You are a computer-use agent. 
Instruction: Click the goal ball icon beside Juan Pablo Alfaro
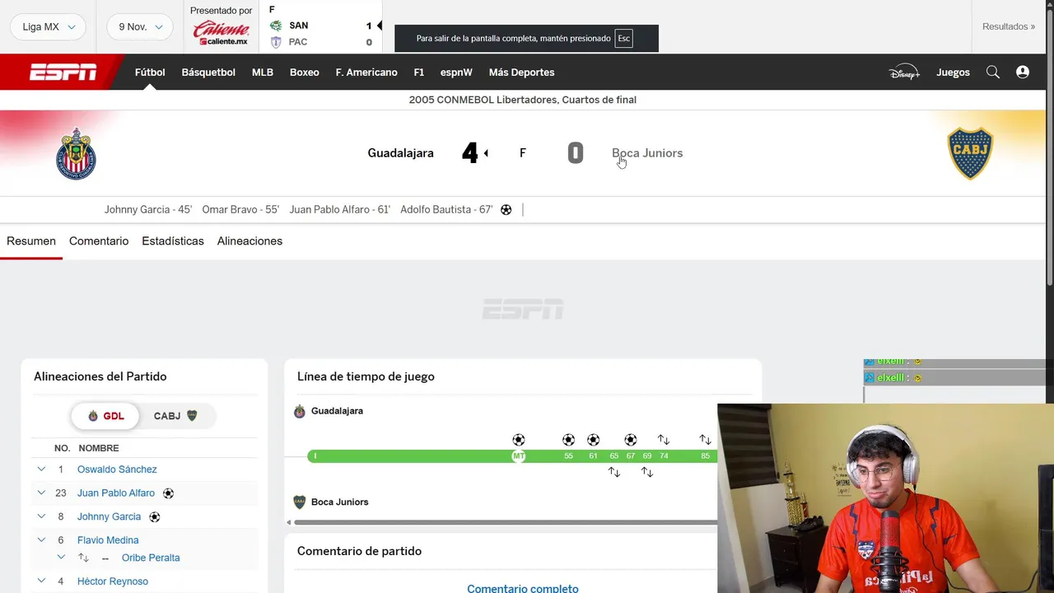(x=168, y=493)
